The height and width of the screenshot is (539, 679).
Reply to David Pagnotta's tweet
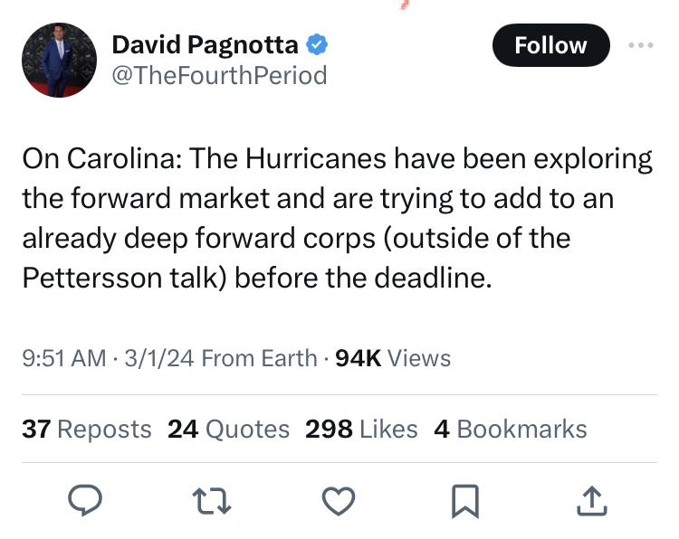tap(85, 500)
